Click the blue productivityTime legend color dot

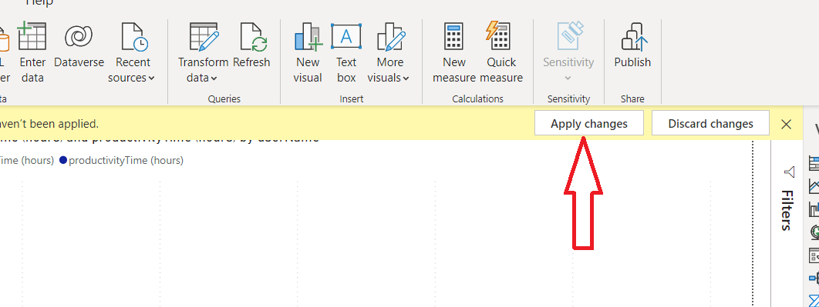[63, 161]
